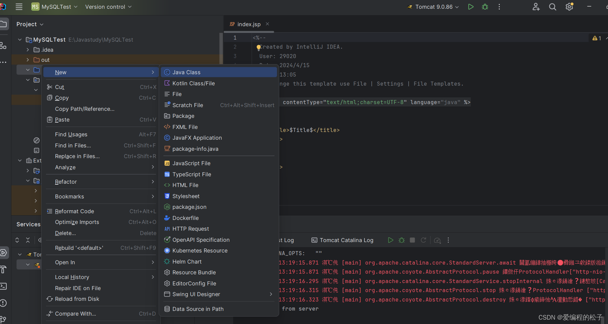Image resolution: width=608 pixels, height=324 pixels.
Task: Open Problems tool window icon
Action: click(x=3, y=303)
